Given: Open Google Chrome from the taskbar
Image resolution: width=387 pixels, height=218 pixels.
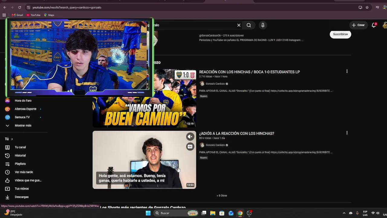Looking at the screenshot, I should pos(240,213).
